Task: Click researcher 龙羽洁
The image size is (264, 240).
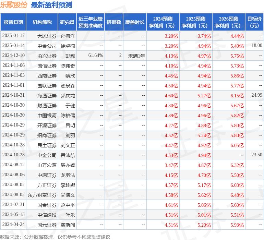Action: 68,175
